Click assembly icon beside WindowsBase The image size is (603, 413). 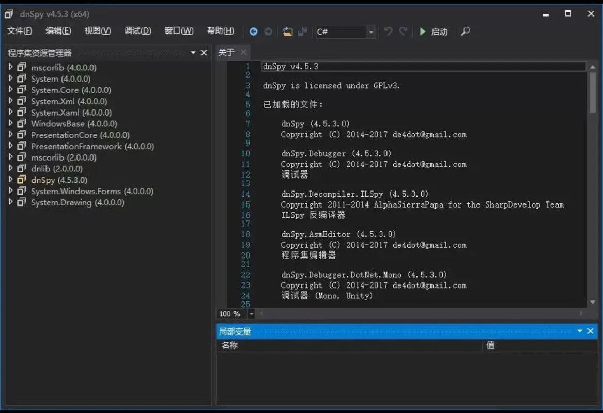coord(22,124)
